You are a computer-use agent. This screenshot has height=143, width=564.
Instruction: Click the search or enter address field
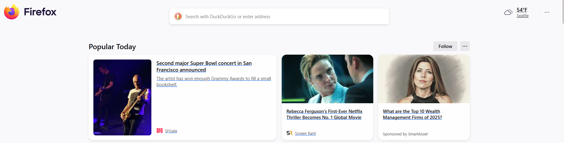tap(284, 17)
